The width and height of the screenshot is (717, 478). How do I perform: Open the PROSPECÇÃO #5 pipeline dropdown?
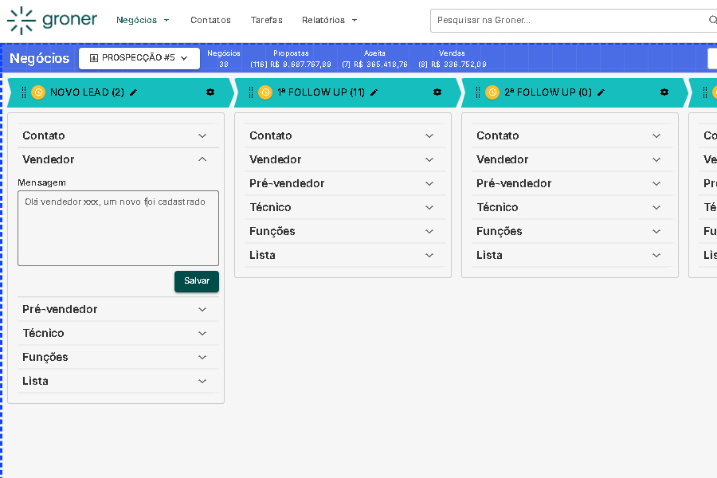click(x=139, y=58)
